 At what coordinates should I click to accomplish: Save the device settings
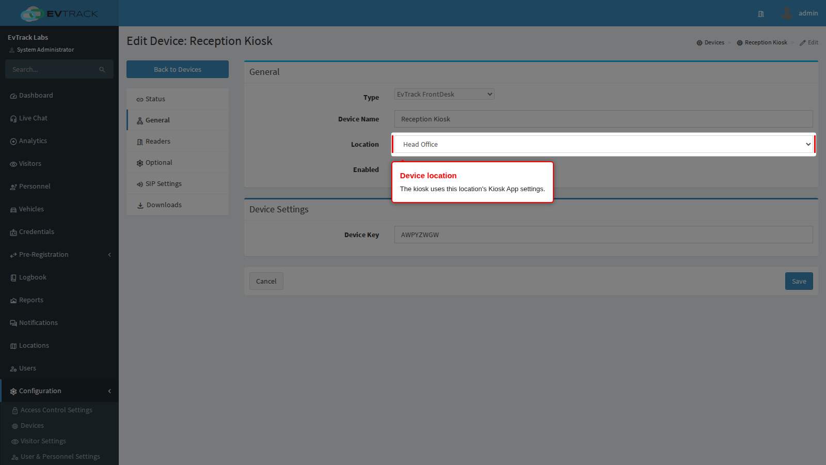click(x=799, y=281)
